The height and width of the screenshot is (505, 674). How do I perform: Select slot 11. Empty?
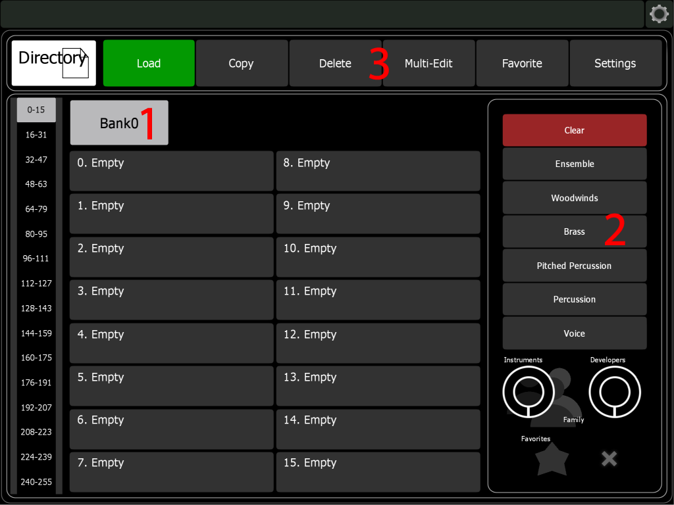[378, 300]
